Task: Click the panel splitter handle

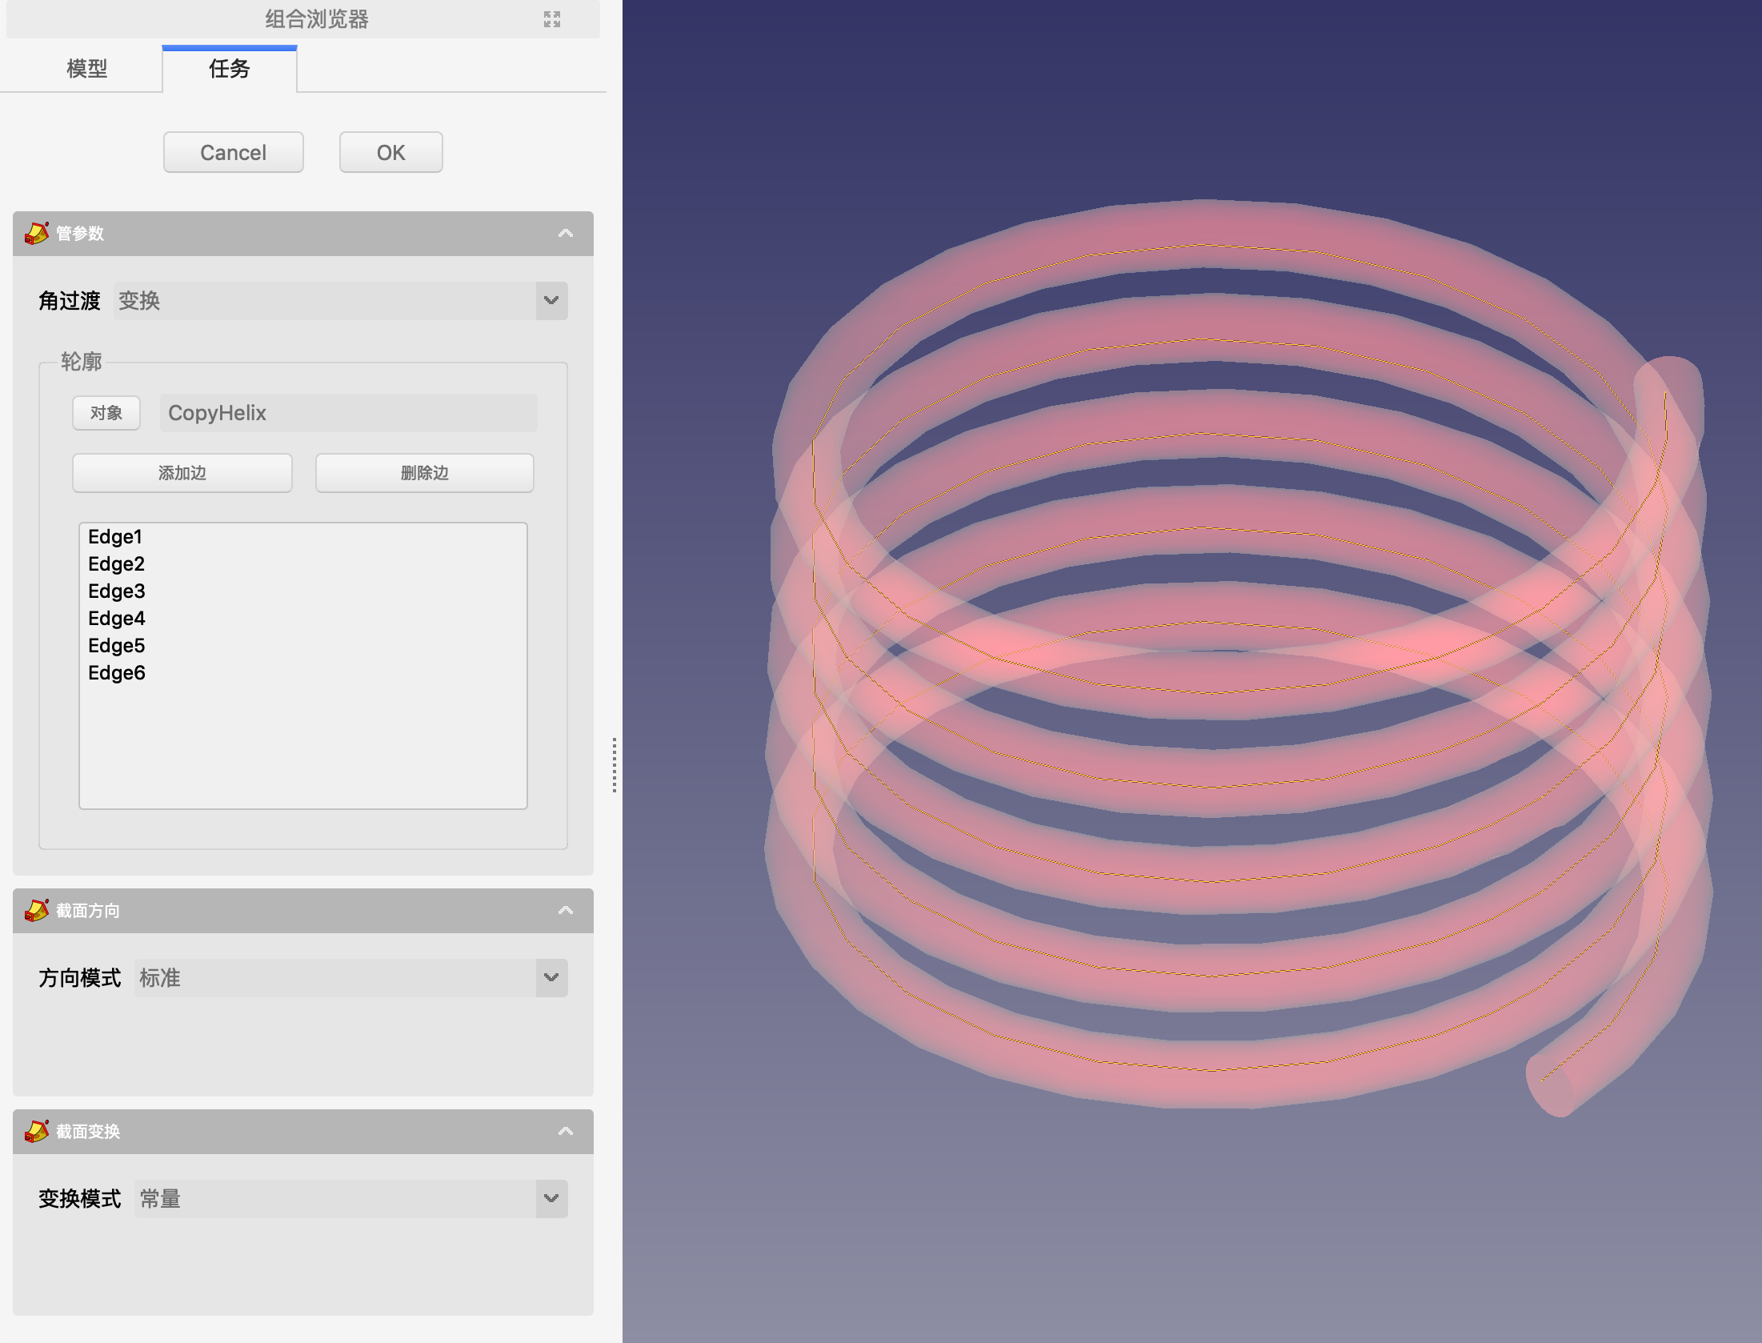Action: tap(614, 765)
